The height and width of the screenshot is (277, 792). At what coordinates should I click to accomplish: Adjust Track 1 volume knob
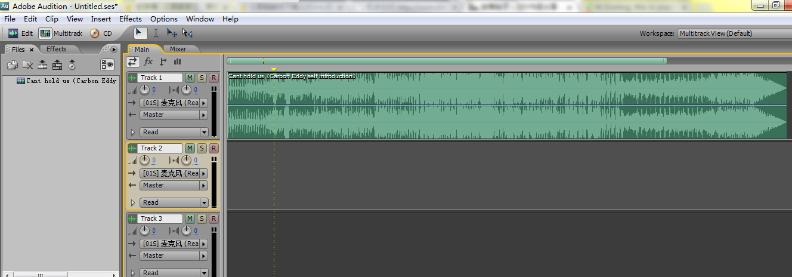coord(145,90)
